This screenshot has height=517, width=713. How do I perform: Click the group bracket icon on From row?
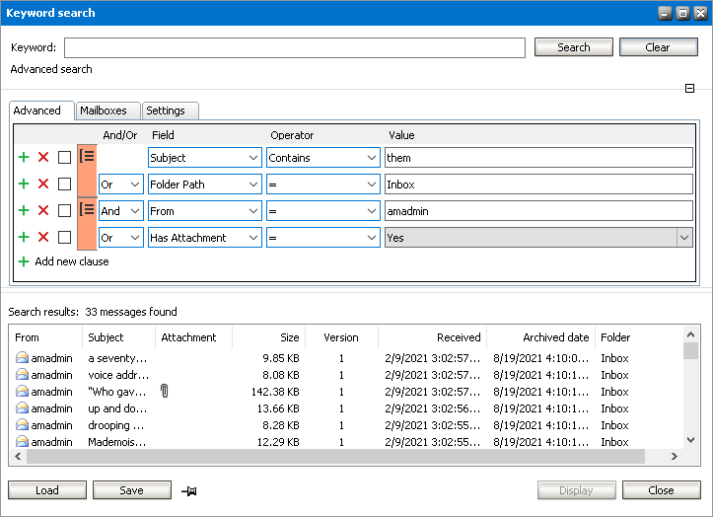87,210
